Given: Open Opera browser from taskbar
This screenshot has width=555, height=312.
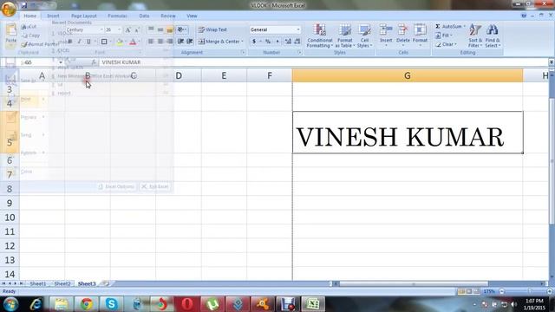Looking at the screenshot, I should (x=187, y=304).
